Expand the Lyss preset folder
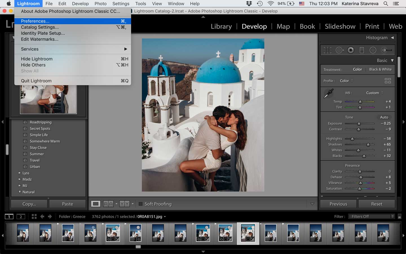 click(19, 173)
